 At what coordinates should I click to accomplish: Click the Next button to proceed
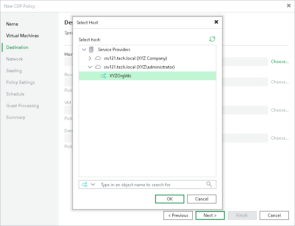click(x=210, y=215)
